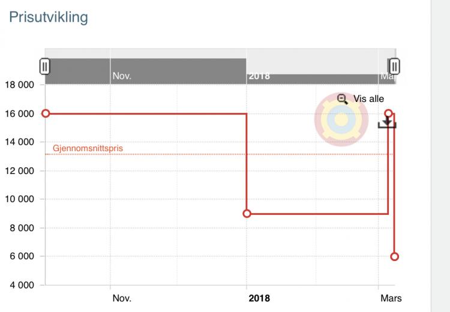Viewport: 450px width, 312px height.
Task: Click the Gjennomsnittspris average price label
Action: 88,148
